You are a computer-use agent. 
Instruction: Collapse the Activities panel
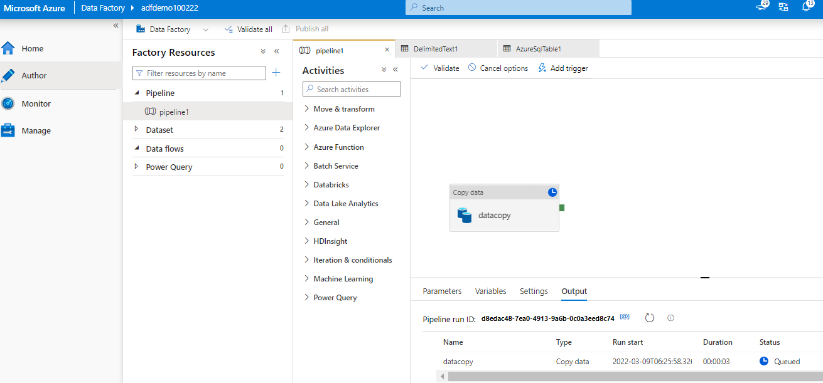(395, 70)
